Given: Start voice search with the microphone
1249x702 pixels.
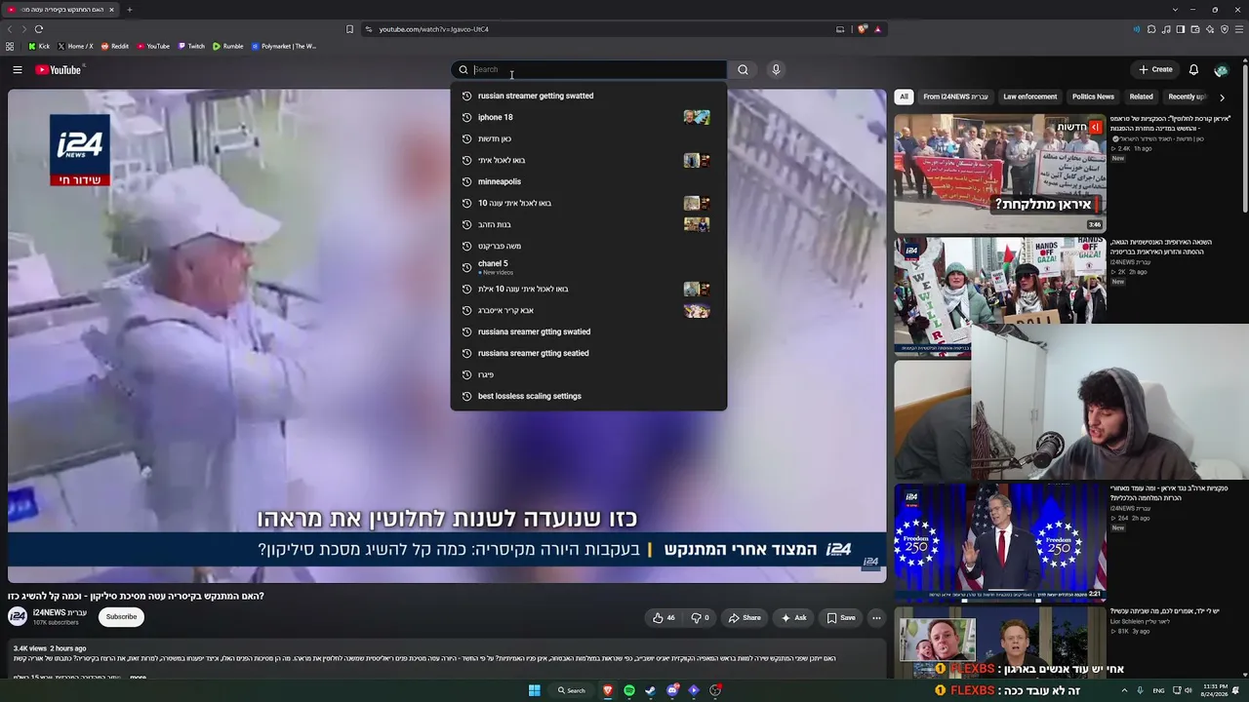Looking at the screenshot, I should click(x=776, y=69).
